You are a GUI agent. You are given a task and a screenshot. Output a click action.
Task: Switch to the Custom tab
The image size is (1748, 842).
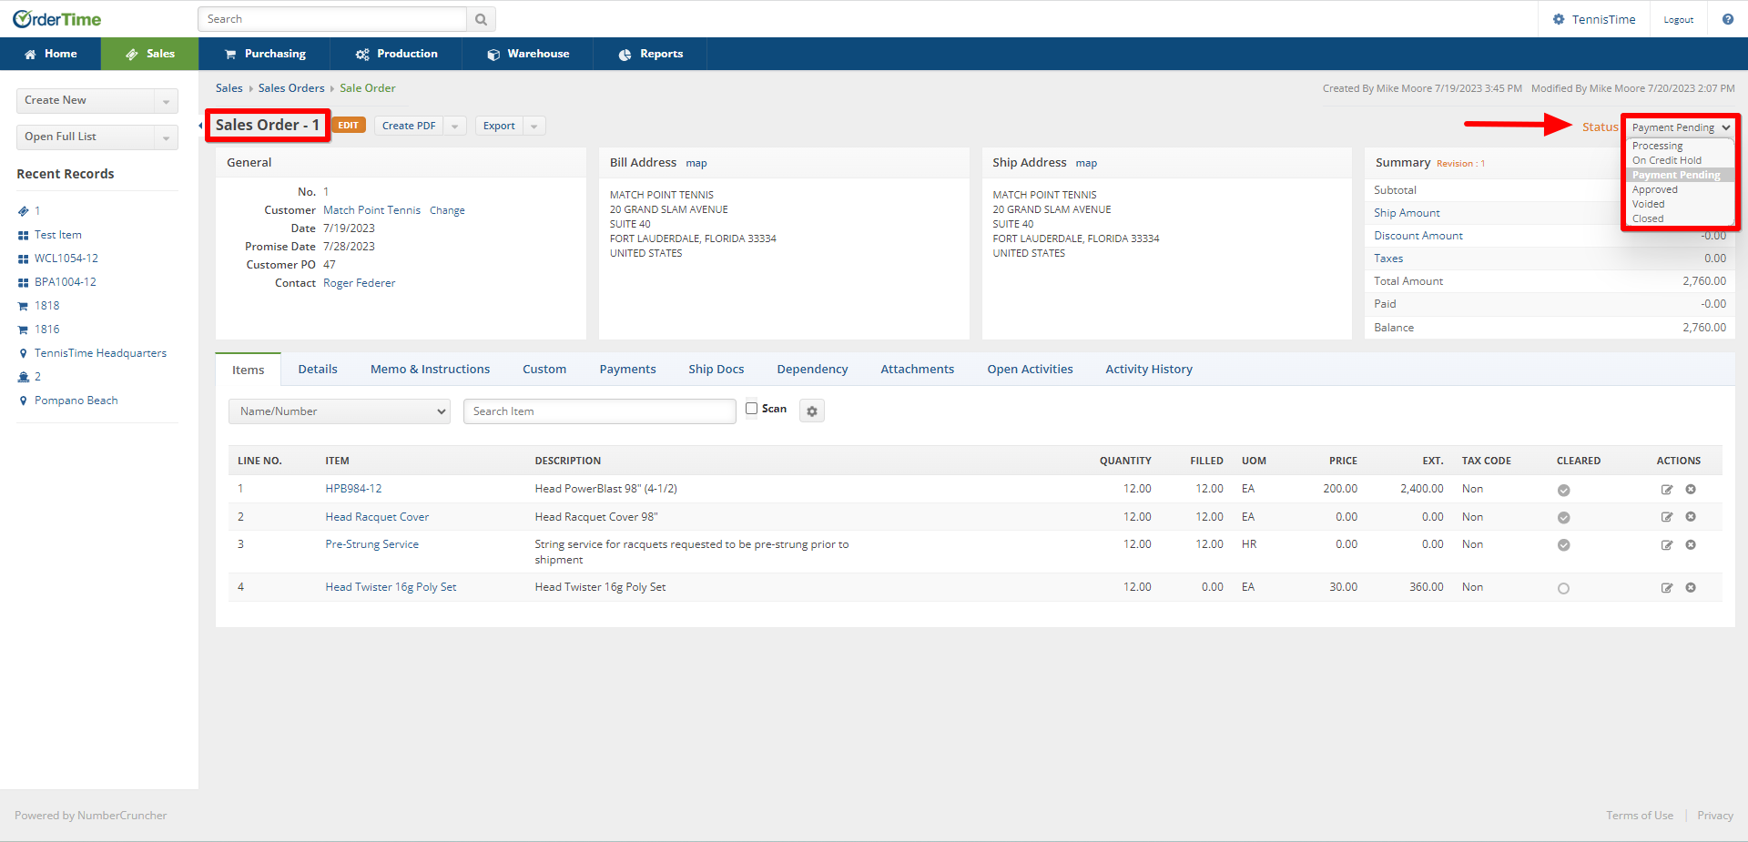point(544,370)
